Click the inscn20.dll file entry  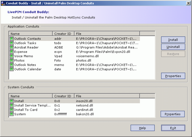[84, 101]
